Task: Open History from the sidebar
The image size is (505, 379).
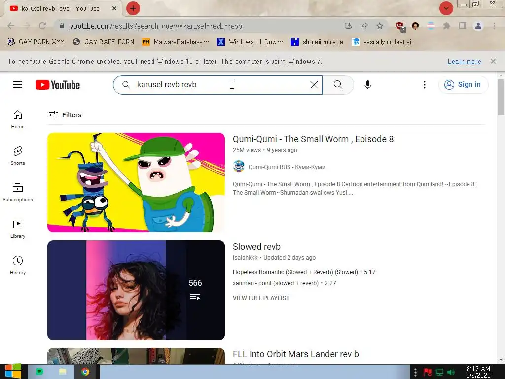Action: pyautogui.click(x=18, y=265)
